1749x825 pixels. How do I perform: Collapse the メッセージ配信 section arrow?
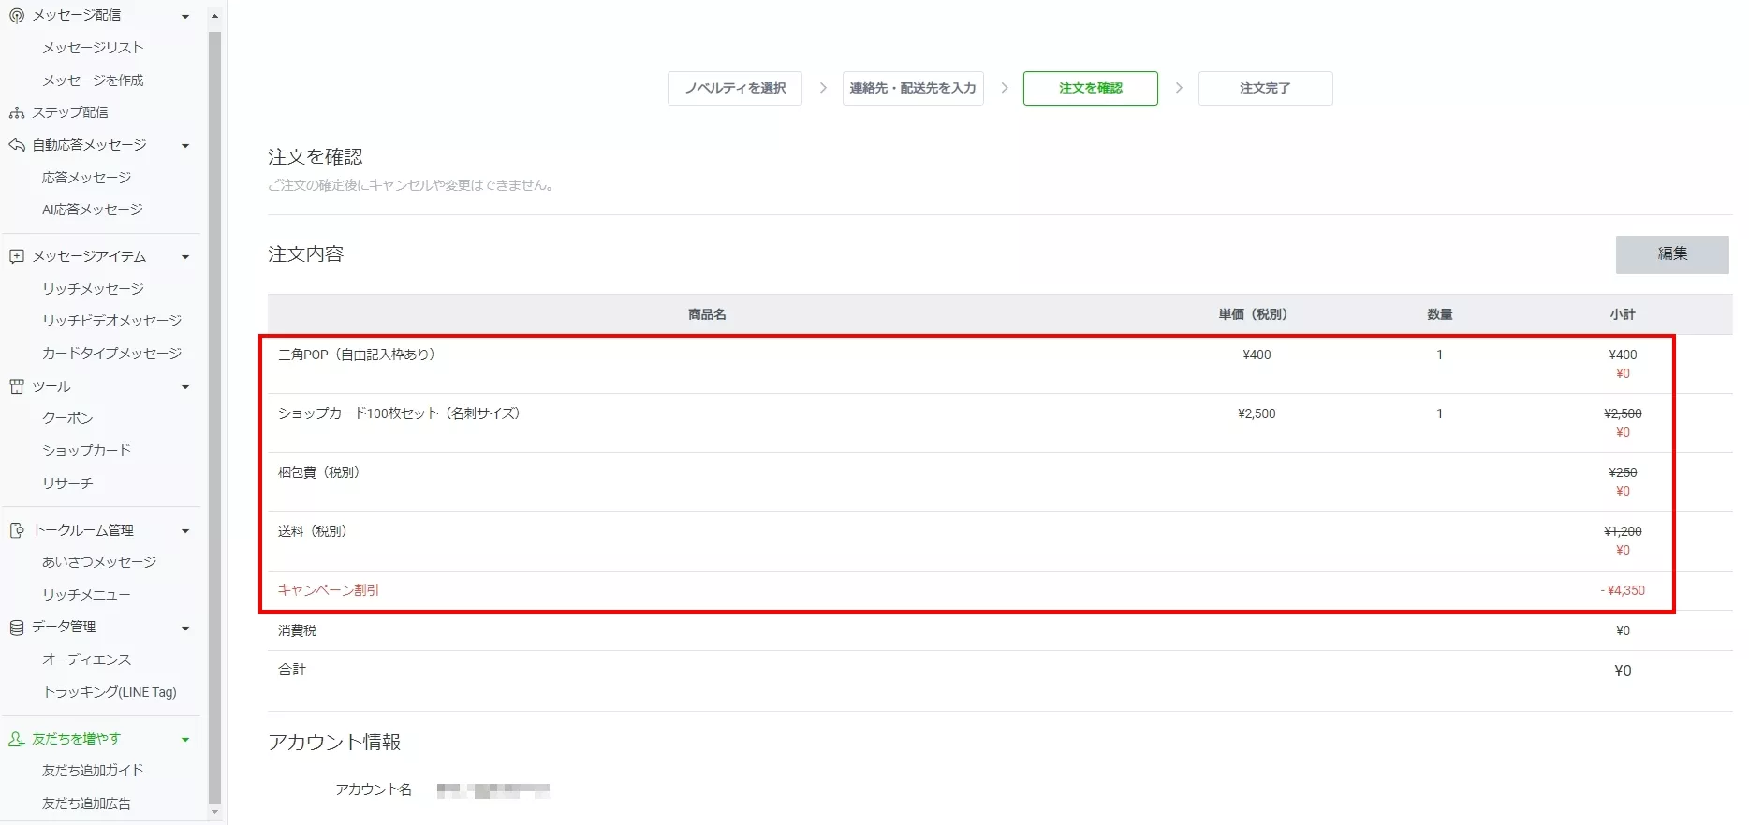coord(185,17)
